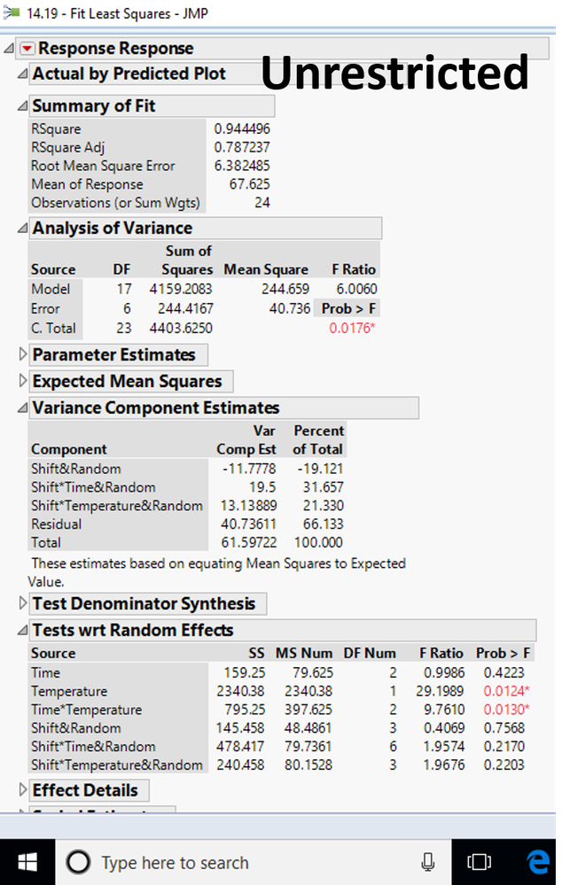Select the Total component row
This screenshot has height=885, width=562.
point(187,542)
